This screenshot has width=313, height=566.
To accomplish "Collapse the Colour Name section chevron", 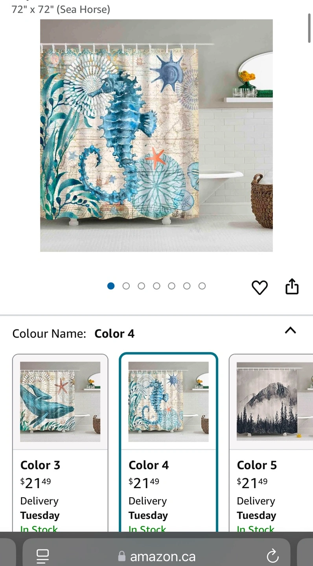I will pos(290,330).
